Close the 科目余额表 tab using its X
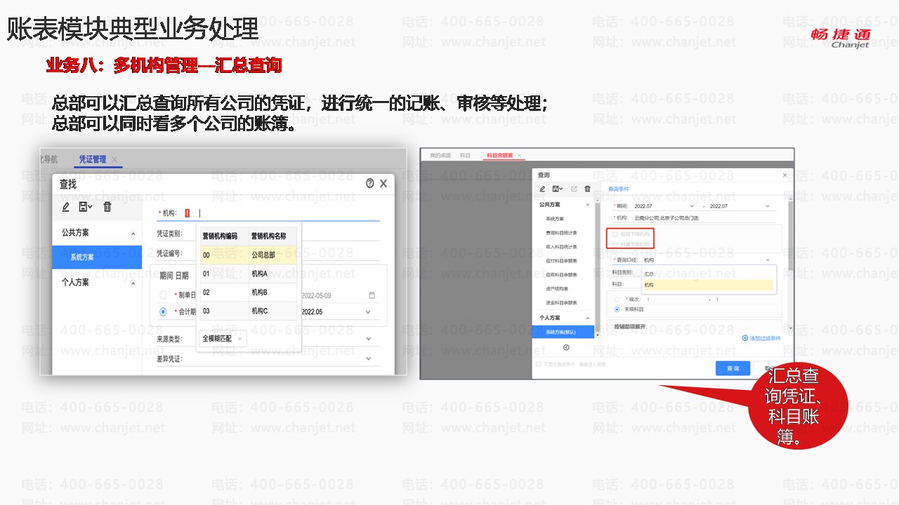This screenshot has height=505, width=899. pyautogui.click(x=520, y=155)
